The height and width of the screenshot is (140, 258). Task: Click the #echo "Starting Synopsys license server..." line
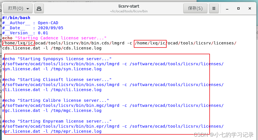57,59
